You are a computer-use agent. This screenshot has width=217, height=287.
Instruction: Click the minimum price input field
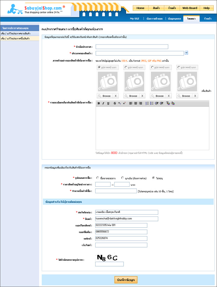click(103, 184)
